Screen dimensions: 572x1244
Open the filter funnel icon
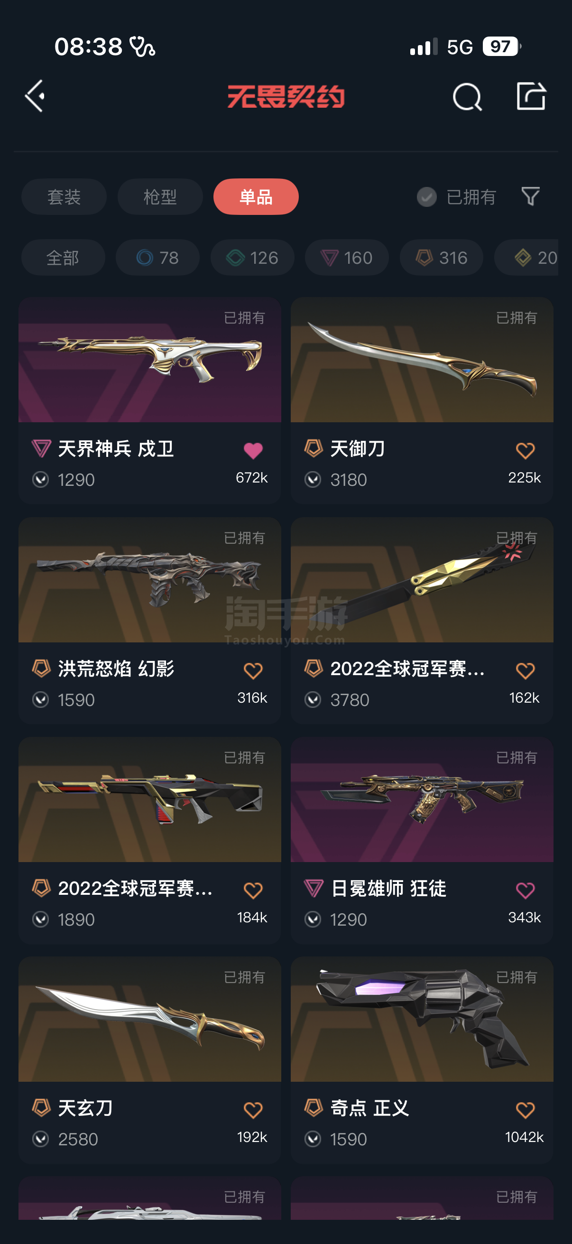coord(530,196)
